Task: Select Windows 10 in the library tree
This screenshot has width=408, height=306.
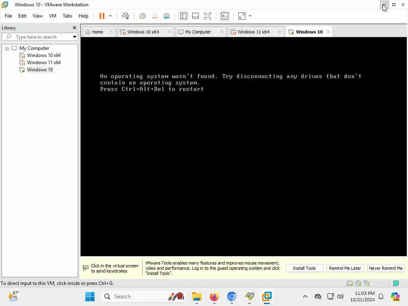Action: pyautogui.click(x=40, y=70)
